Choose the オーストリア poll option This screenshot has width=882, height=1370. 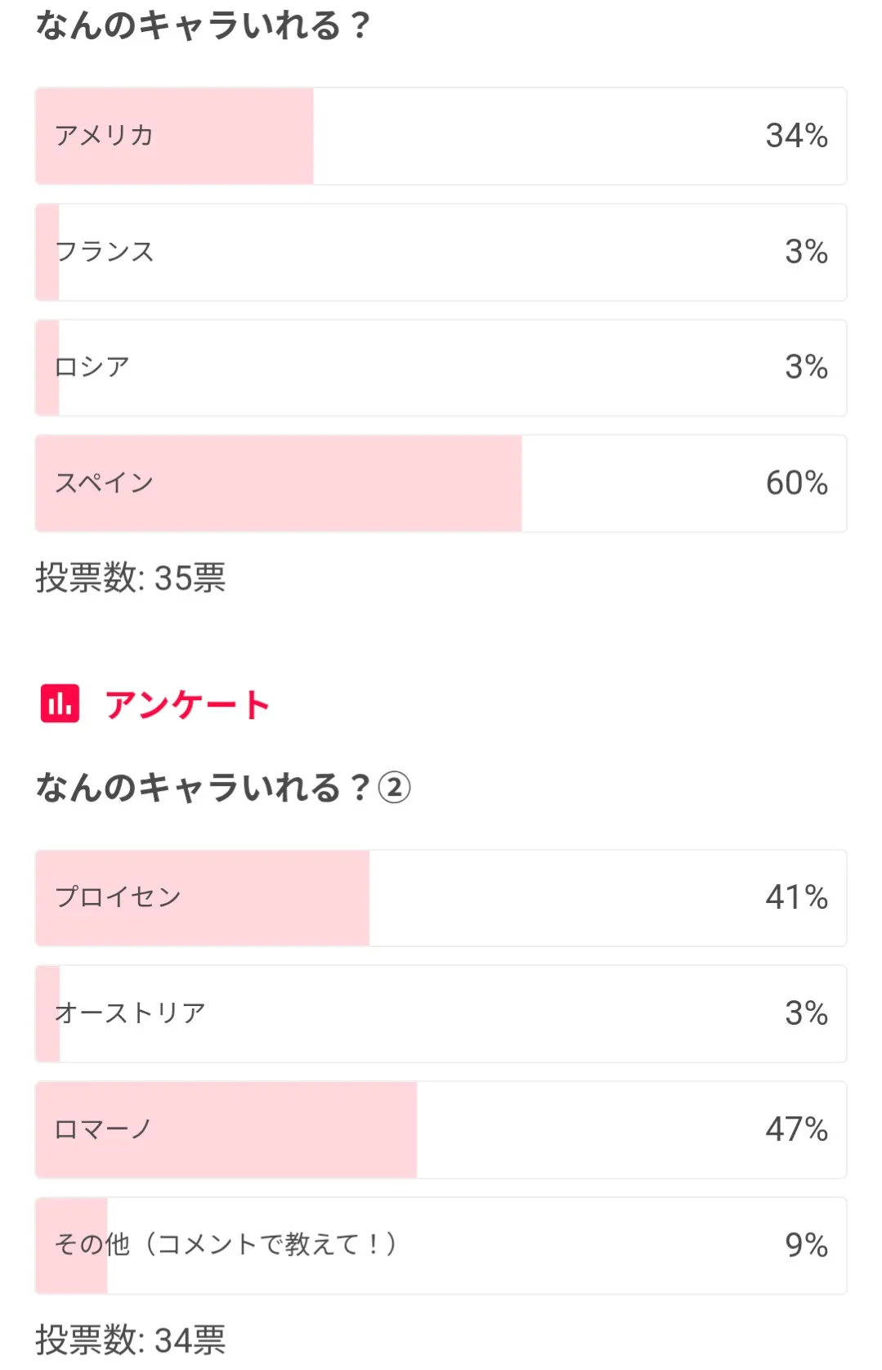[130, 1013]
